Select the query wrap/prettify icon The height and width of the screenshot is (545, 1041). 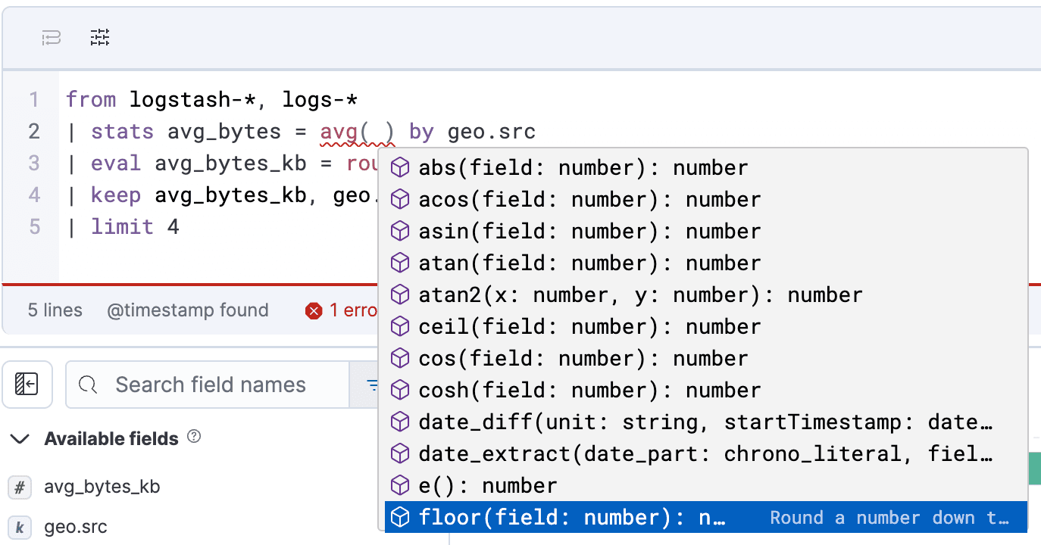[x=50, y=37]
